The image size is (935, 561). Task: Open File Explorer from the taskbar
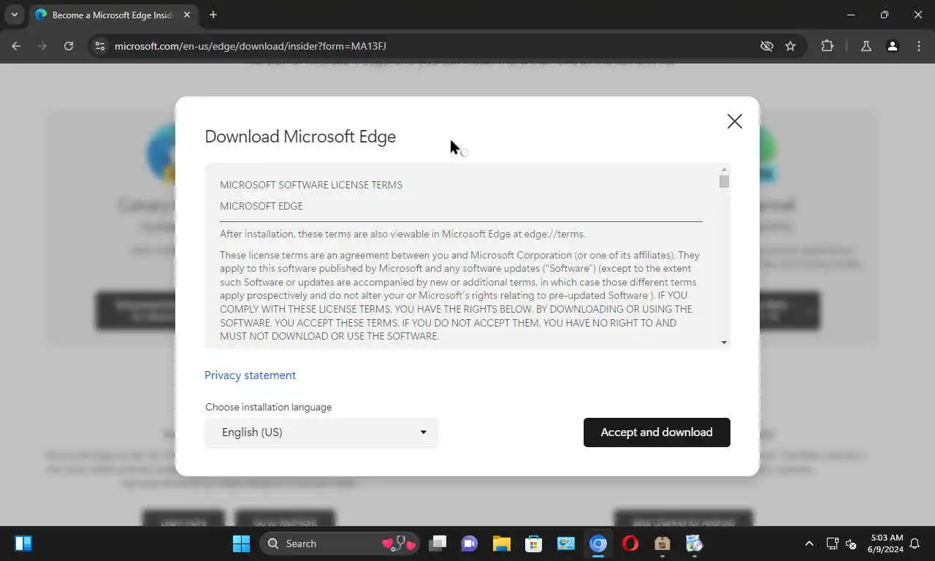point(501,543)
